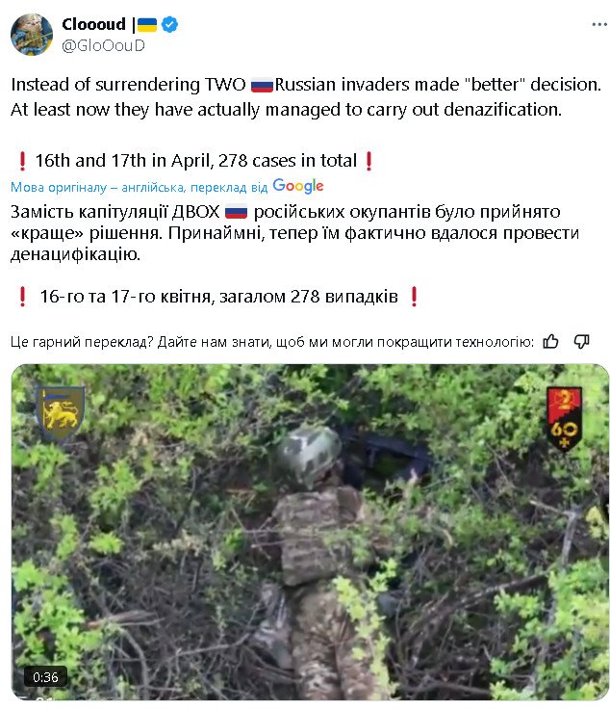Click the red 60 brigade emblem on the video
The image size is (610, 709).
click(564, 419)
